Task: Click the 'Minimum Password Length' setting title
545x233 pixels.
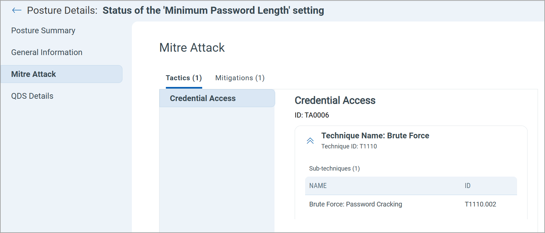Action: click(x=213, y=10)
